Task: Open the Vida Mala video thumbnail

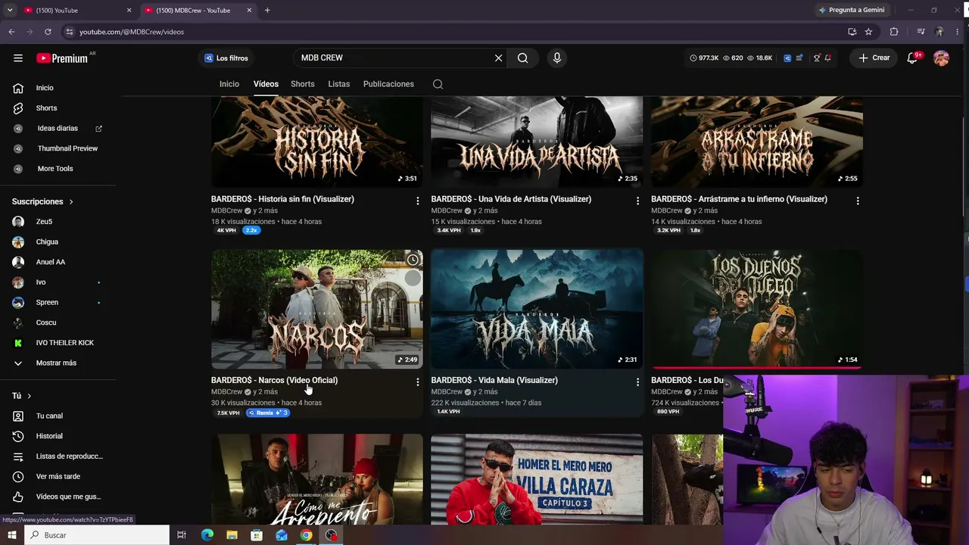Action: pyautogui.click(x=537, y=309)
